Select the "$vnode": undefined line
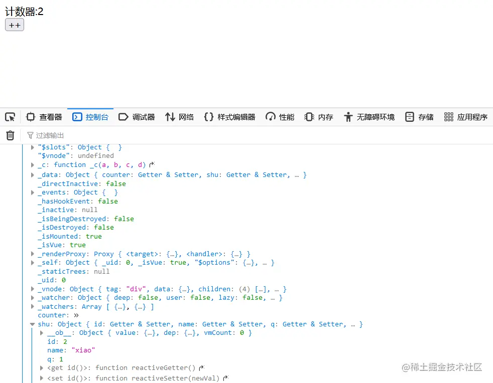 [76, 156]
